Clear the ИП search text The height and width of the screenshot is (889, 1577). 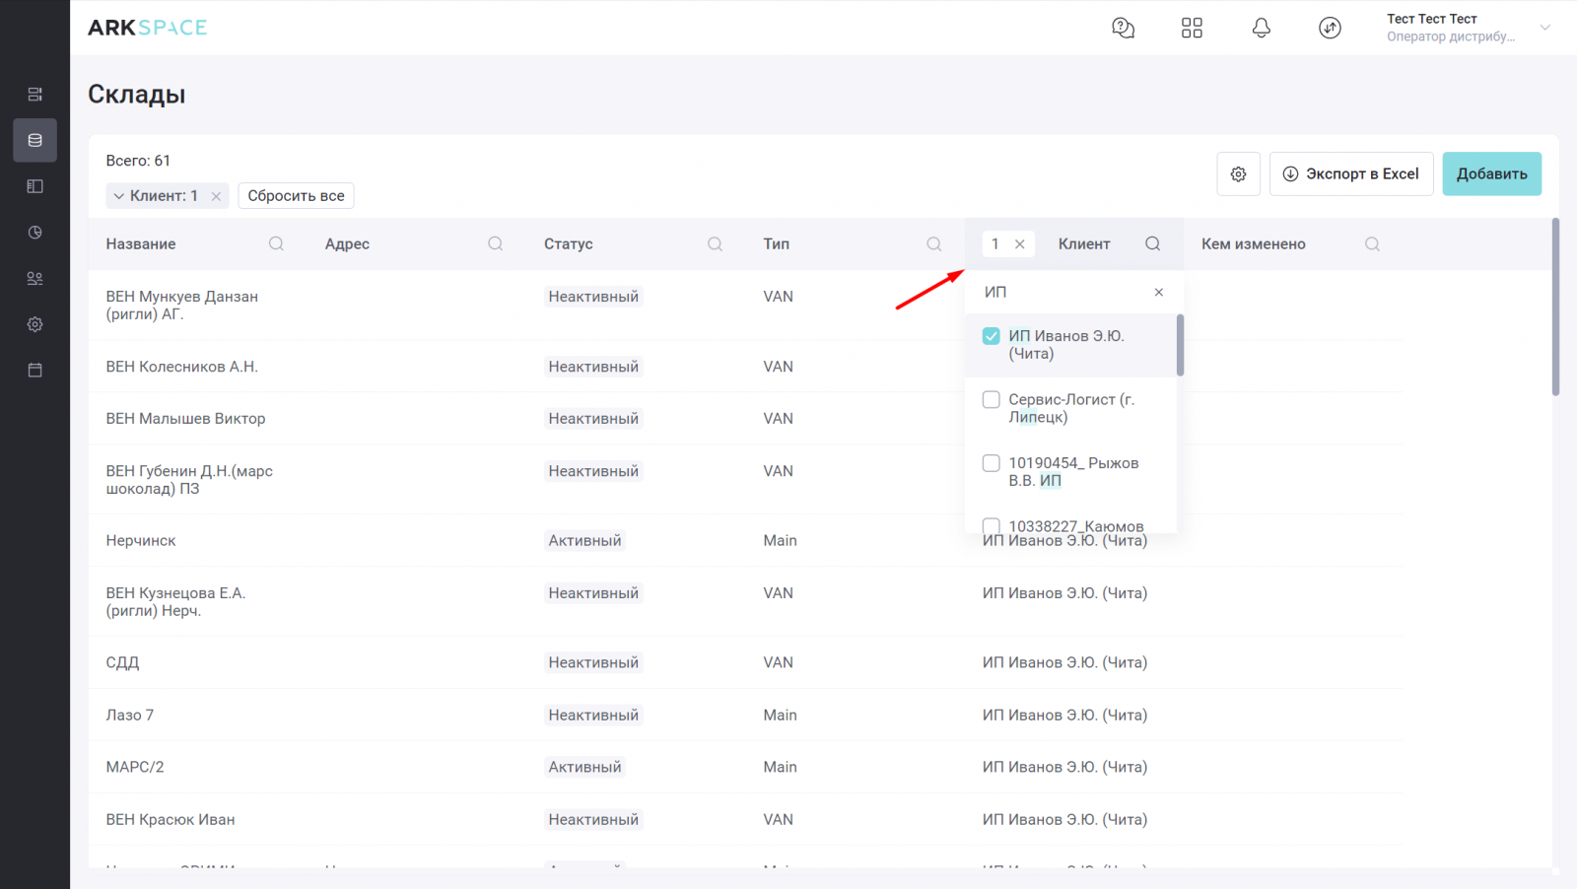(1159, 292)
